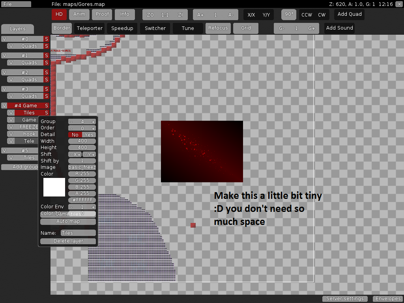Rotate counter-clockwise with the CCW button
The width and height of the screenshot is (404, 303).
[307, 15]
